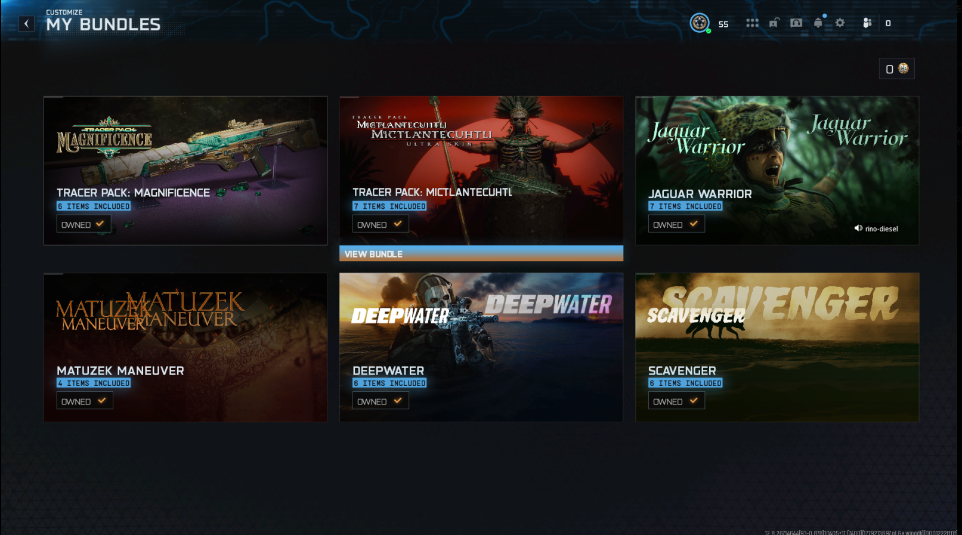Open the player emblem profile
This screenshot has width=962, height=535.
pos(700,23)
